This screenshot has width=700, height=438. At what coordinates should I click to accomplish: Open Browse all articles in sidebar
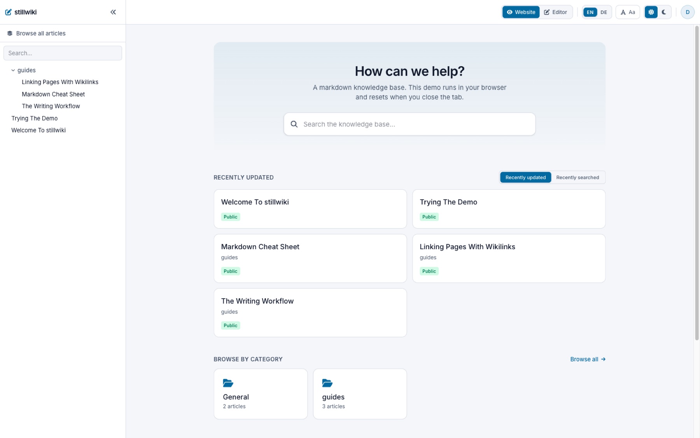coord(63,33)
